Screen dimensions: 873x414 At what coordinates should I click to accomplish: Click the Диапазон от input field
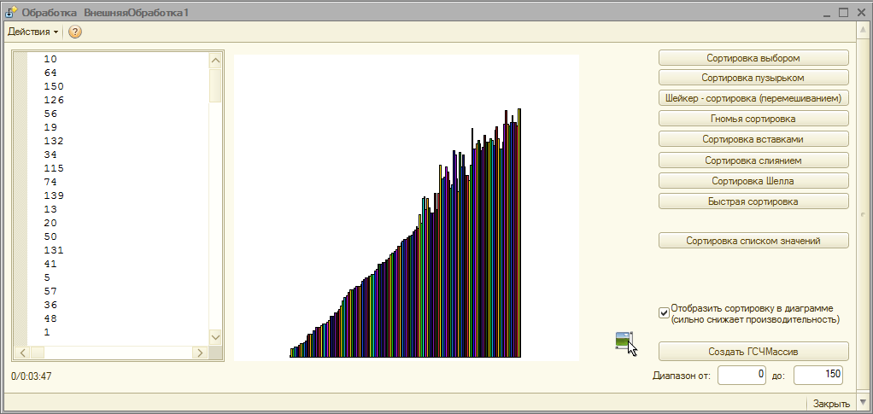[741, 375]
